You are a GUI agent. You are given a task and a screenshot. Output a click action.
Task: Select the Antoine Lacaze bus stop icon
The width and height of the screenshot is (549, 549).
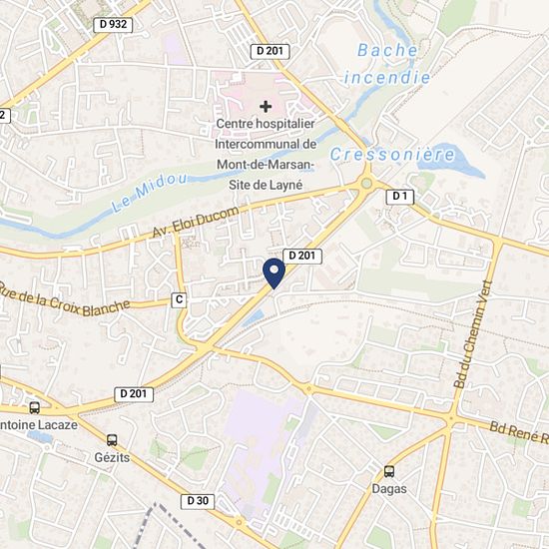[x=34, y=407]
